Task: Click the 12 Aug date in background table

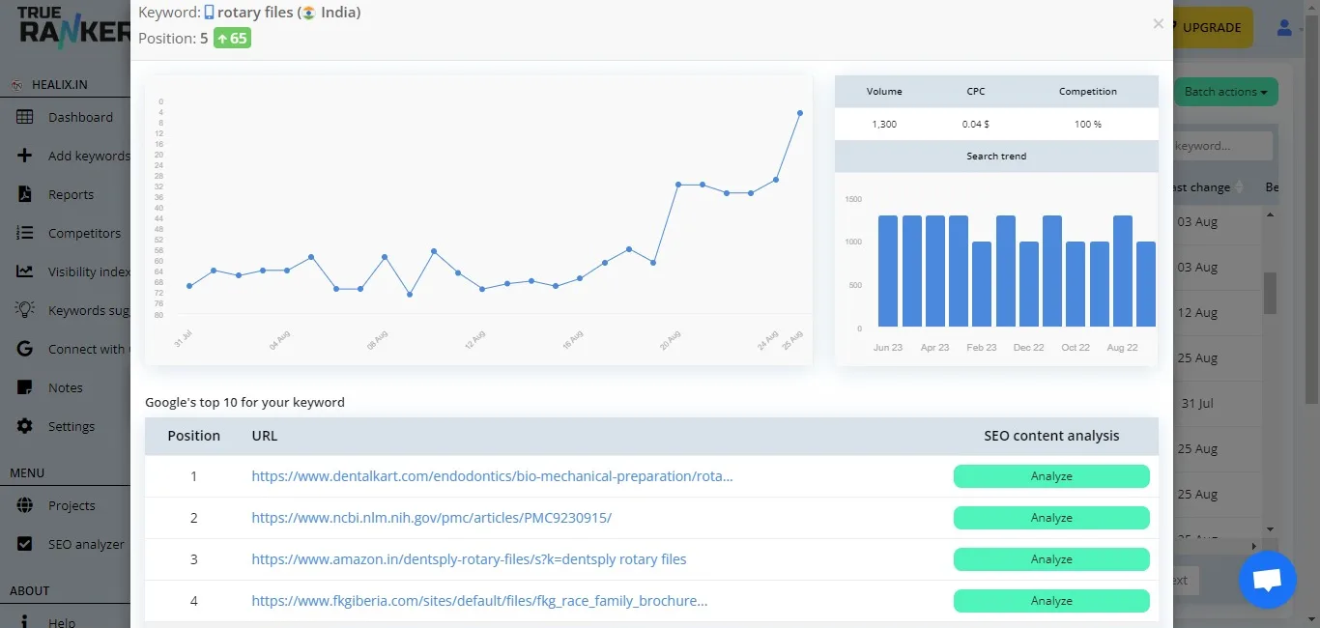Action: coord(1197,313)
